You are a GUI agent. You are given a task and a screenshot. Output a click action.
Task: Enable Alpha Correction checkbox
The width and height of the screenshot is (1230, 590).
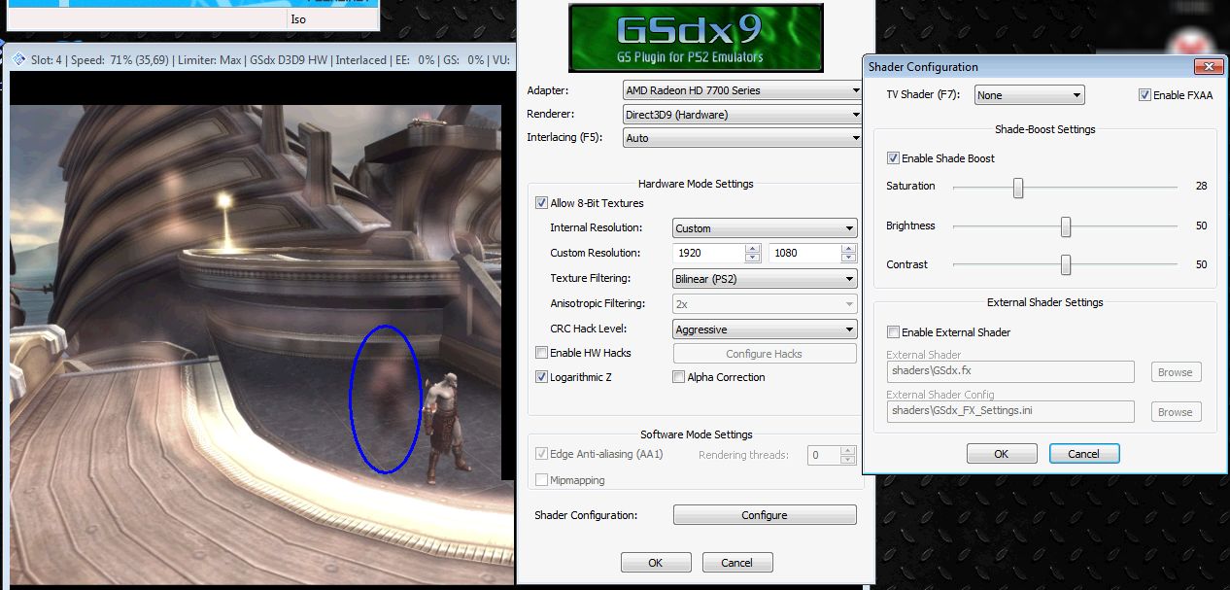[678, 377]
